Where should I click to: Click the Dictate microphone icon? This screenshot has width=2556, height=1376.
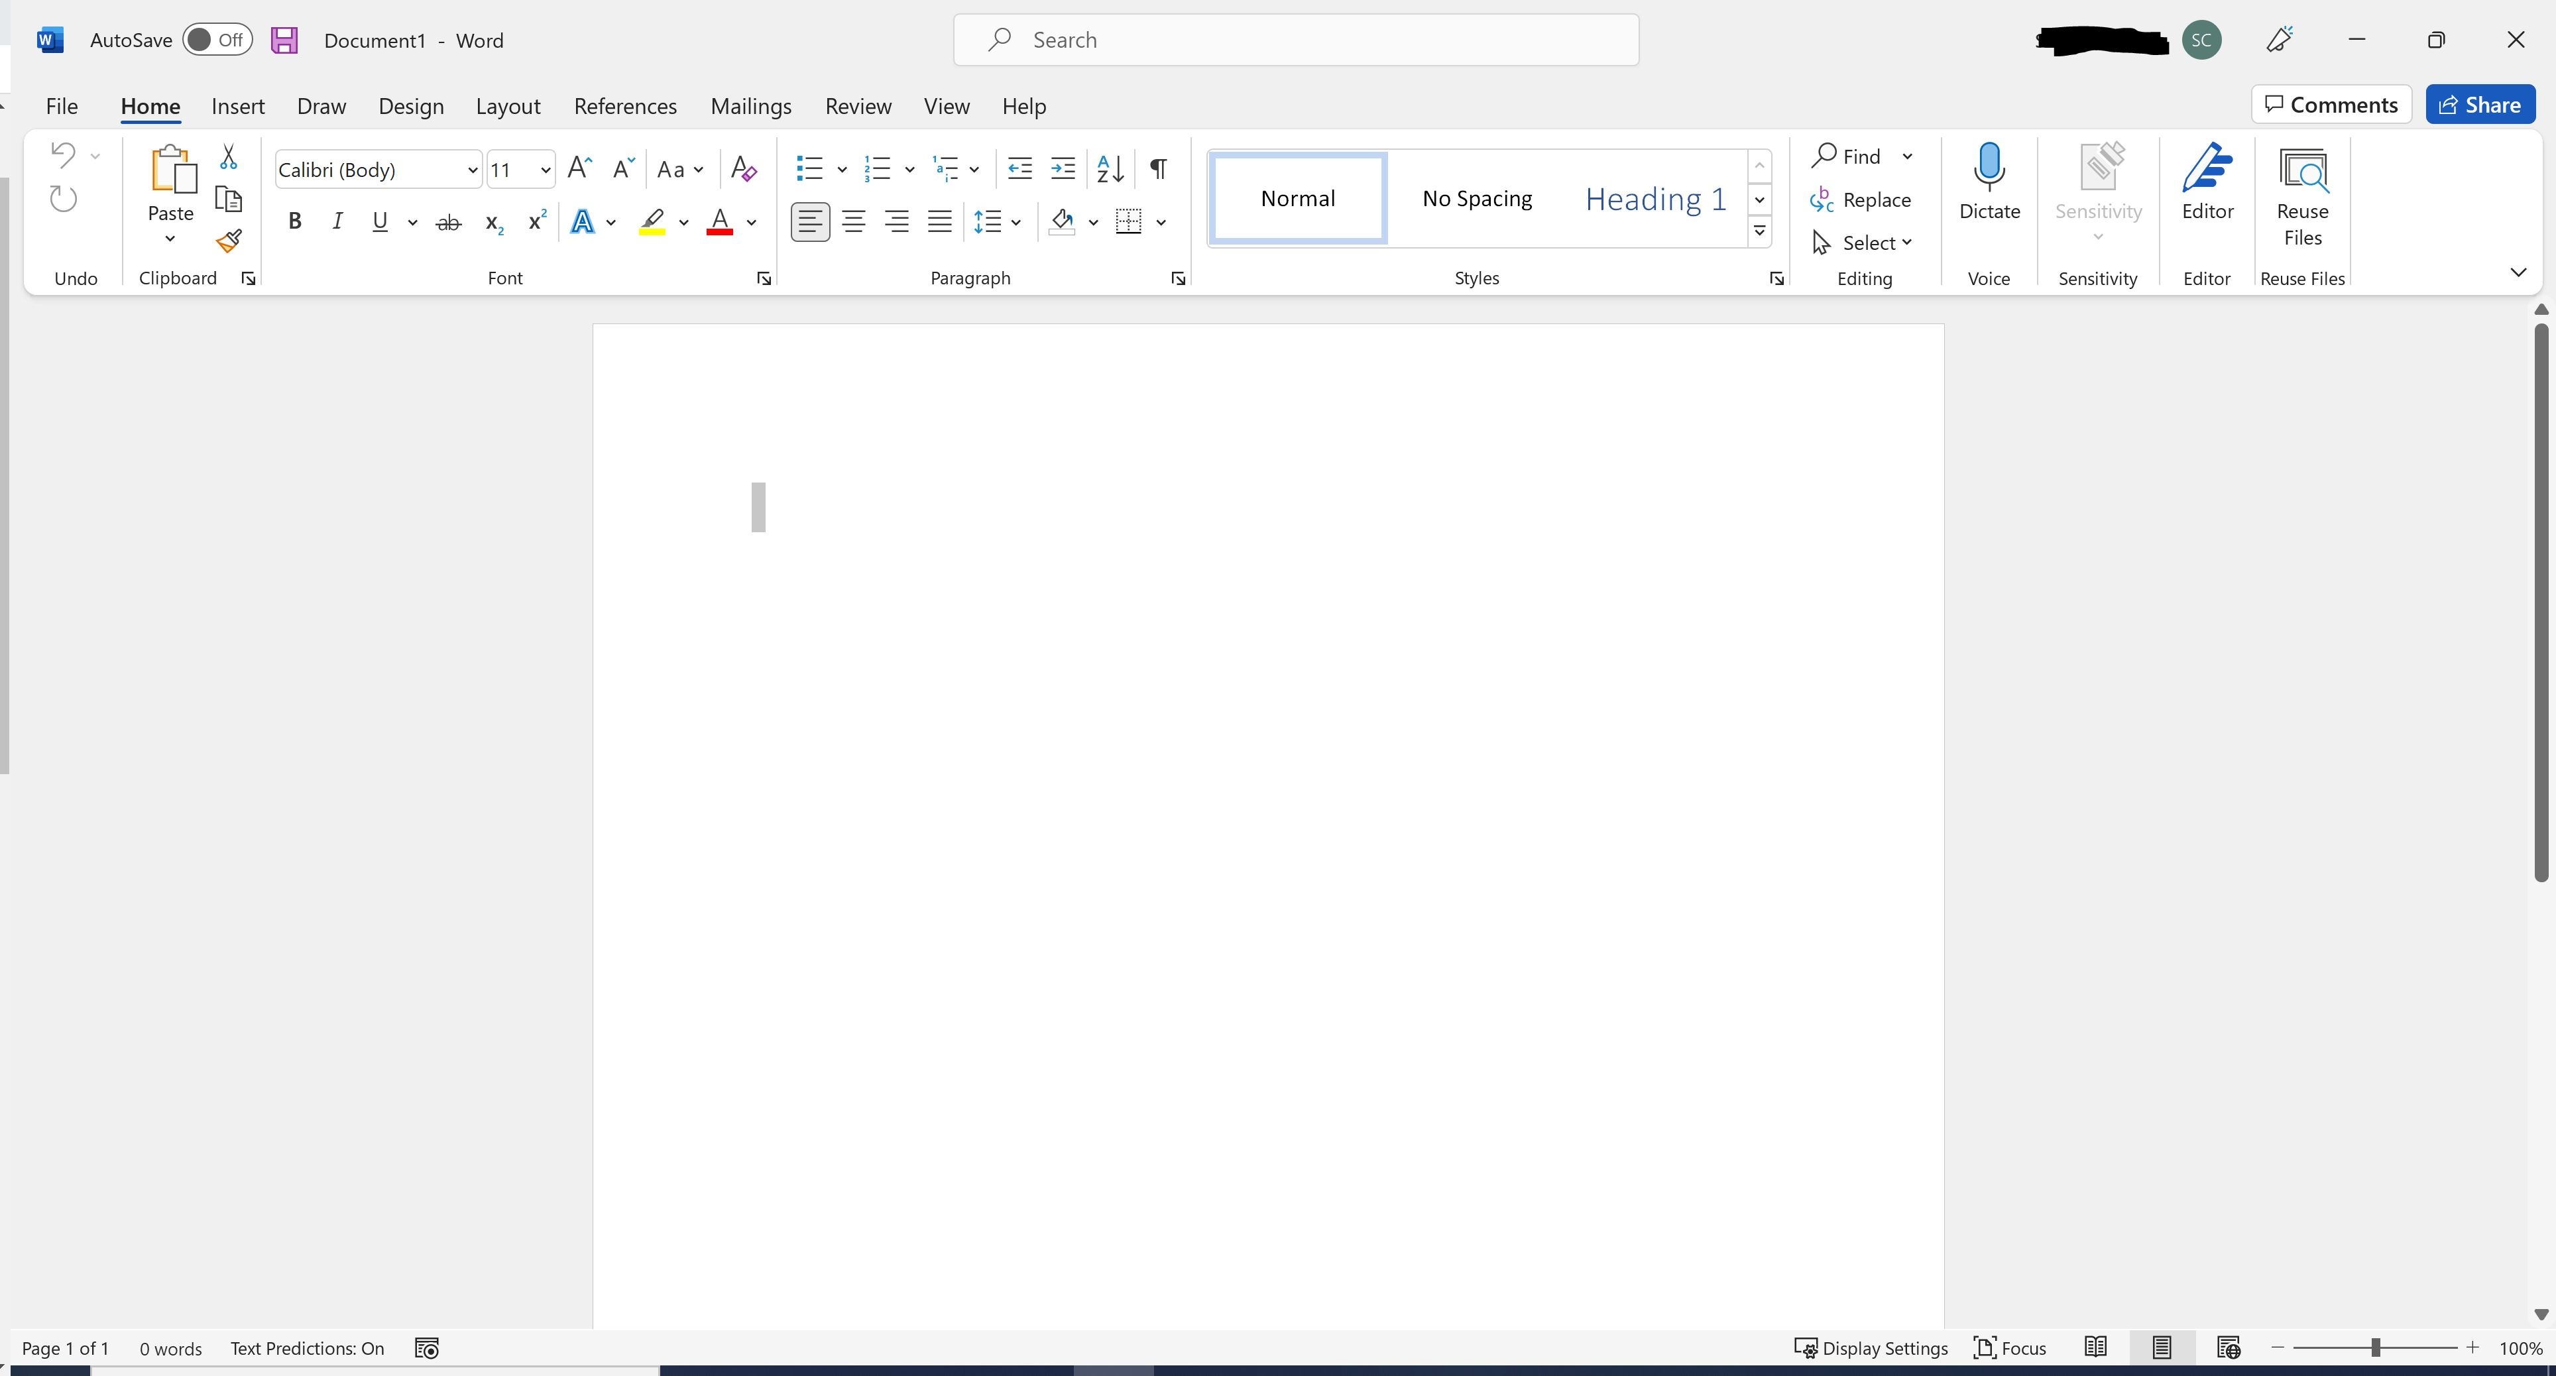(x=1989, y=166)
